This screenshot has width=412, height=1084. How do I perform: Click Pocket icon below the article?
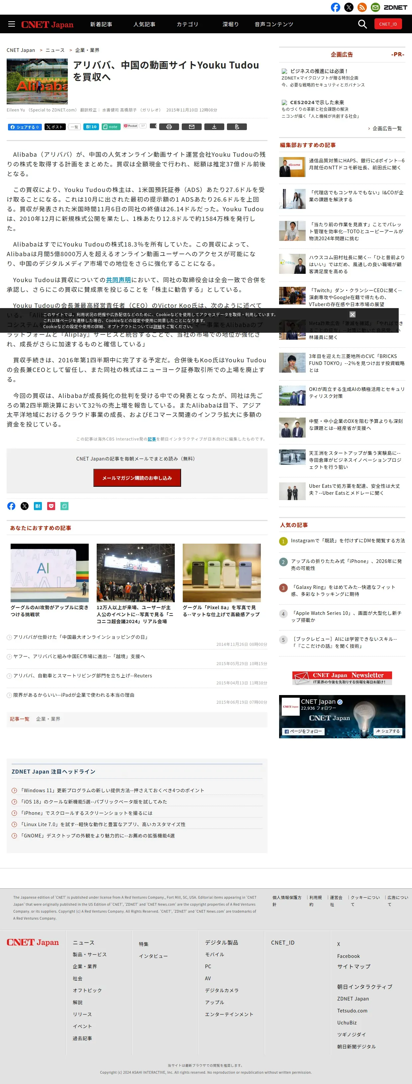(x=51, y=506)
